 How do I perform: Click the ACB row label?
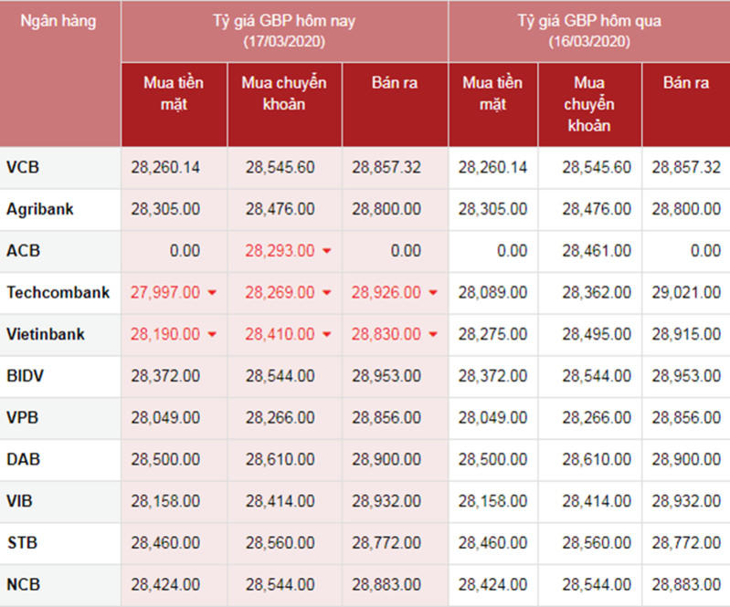[23, 251]
